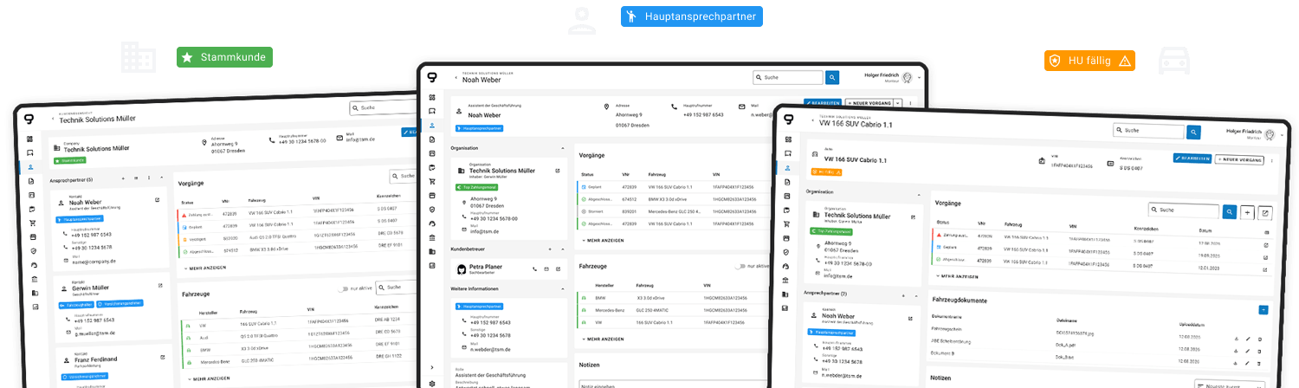Click the blue search button beside Noah Weber's search field

(x=832, y=77)
